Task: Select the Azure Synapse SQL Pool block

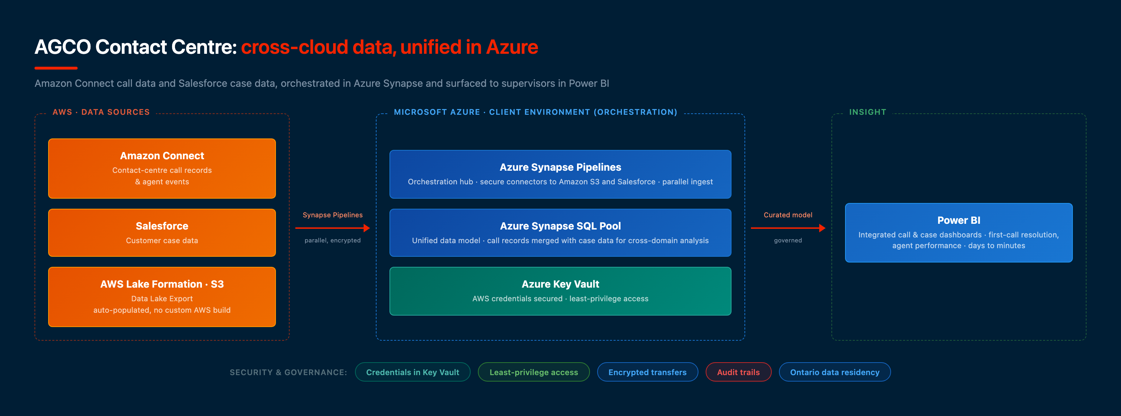Action: 560,233
